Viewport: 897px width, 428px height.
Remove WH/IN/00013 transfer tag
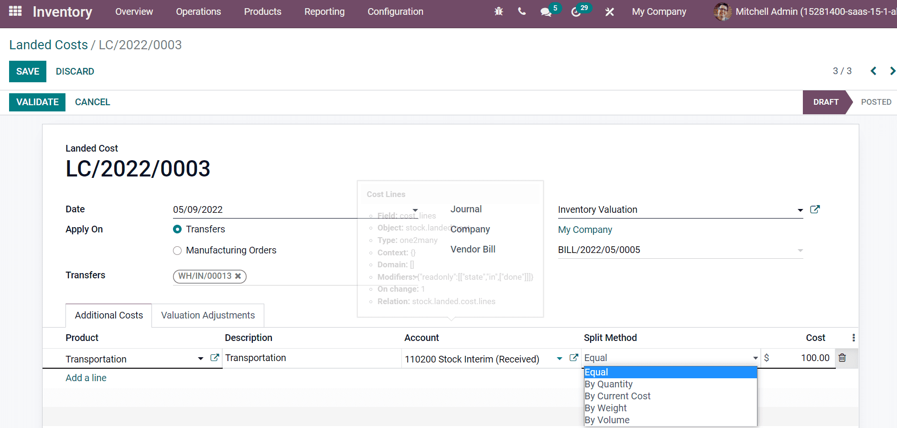[x=238, y=276]
